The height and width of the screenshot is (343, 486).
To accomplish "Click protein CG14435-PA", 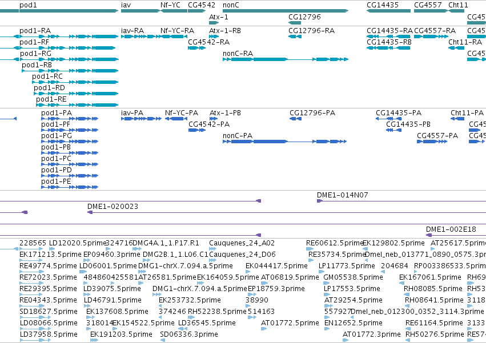I will (x=399, y=113).
